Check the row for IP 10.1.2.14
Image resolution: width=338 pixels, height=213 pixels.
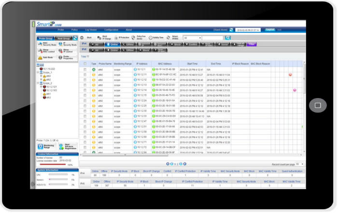pos(85,90)
